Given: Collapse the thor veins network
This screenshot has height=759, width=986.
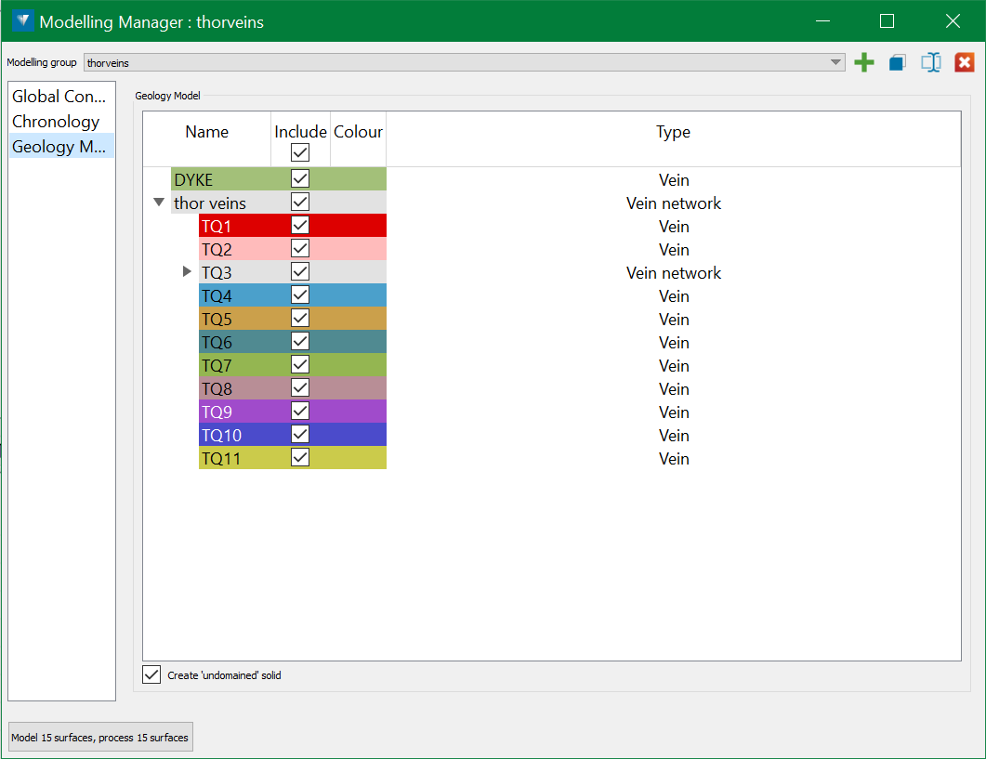Looking at the screenshot, I should (159, 203).
